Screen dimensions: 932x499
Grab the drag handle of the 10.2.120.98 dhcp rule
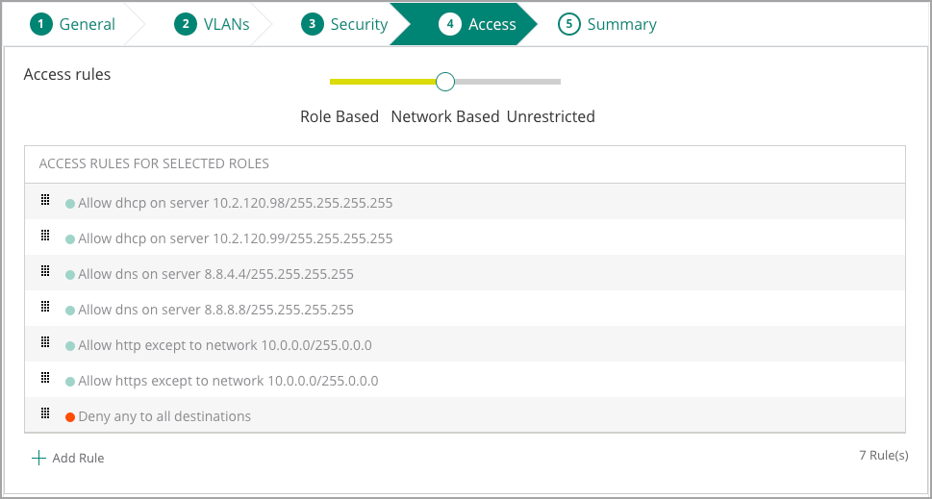point(44,200)
